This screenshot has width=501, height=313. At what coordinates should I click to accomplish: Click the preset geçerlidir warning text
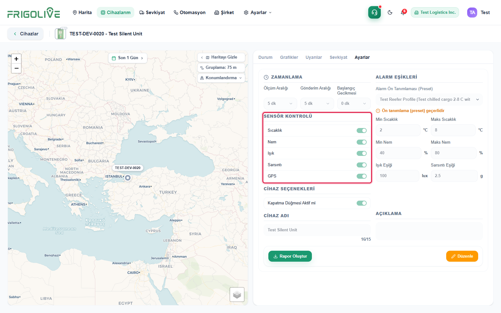[413, 111]
